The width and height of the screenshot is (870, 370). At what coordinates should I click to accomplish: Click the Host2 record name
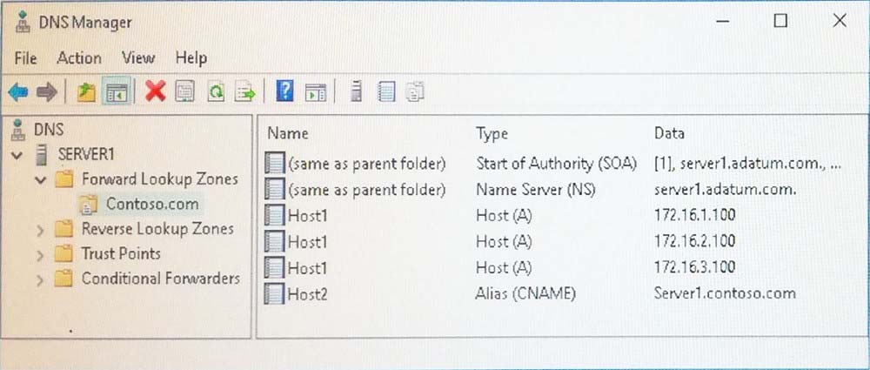307,294
